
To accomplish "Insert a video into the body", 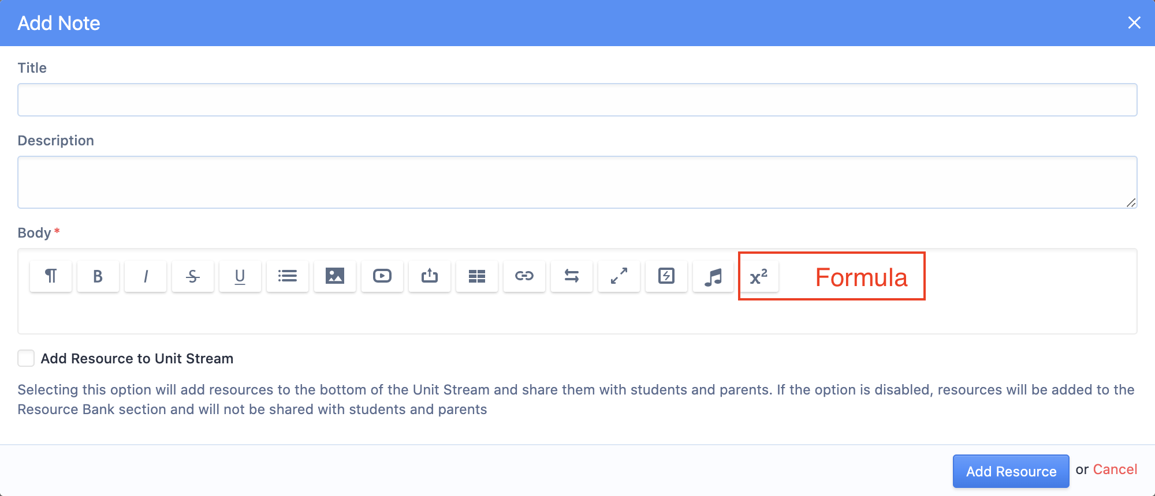I will 382,276.
